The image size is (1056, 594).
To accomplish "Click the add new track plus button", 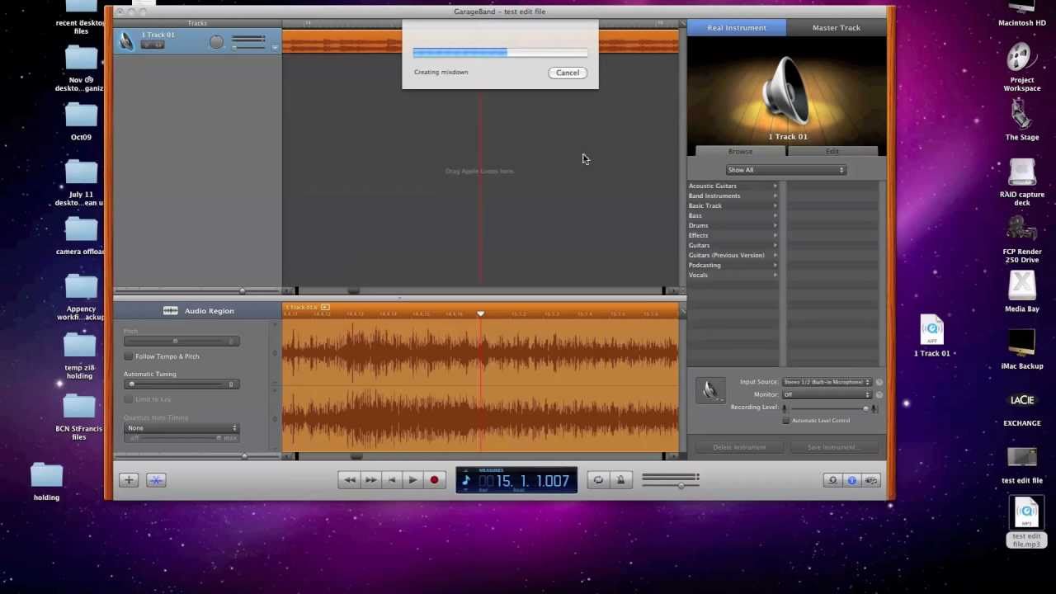I will [129, 480].
